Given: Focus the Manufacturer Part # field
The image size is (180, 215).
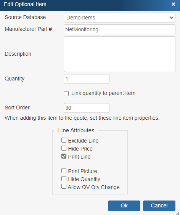Looking at the screenshot, I should 119,29.
